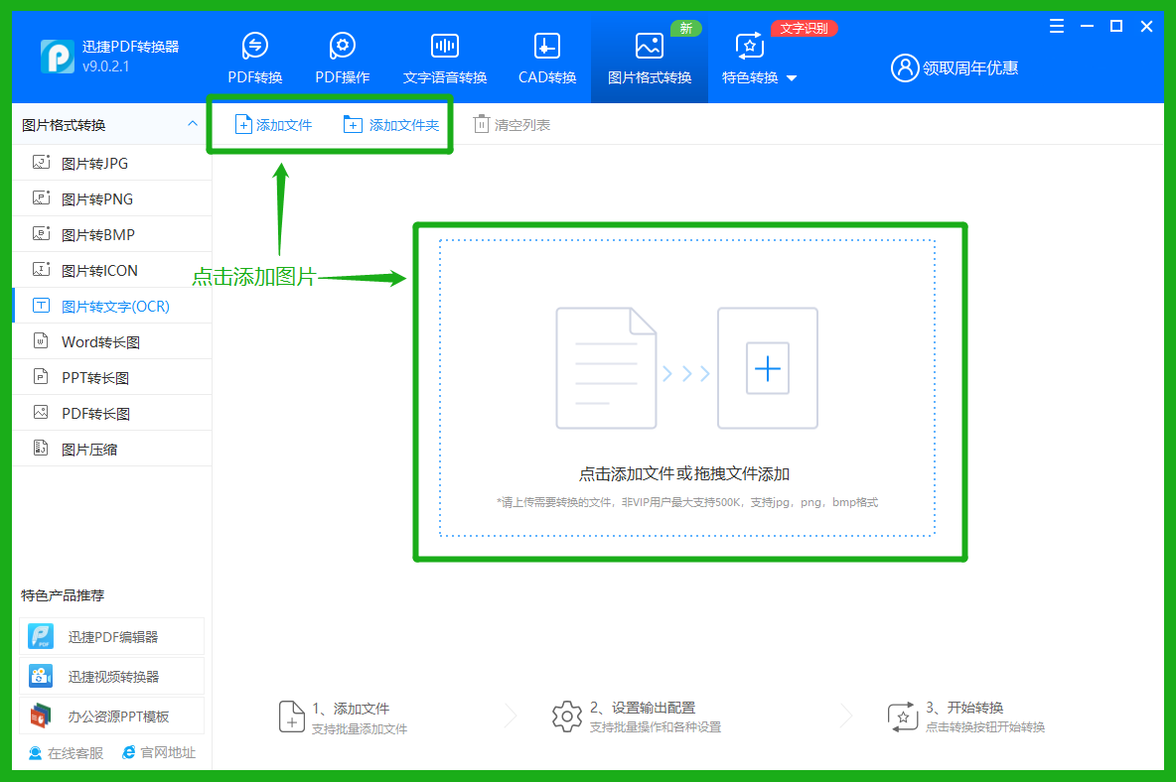Open 在线客服 link
This screenshot has width=1176, height=782.
[66, 753]
